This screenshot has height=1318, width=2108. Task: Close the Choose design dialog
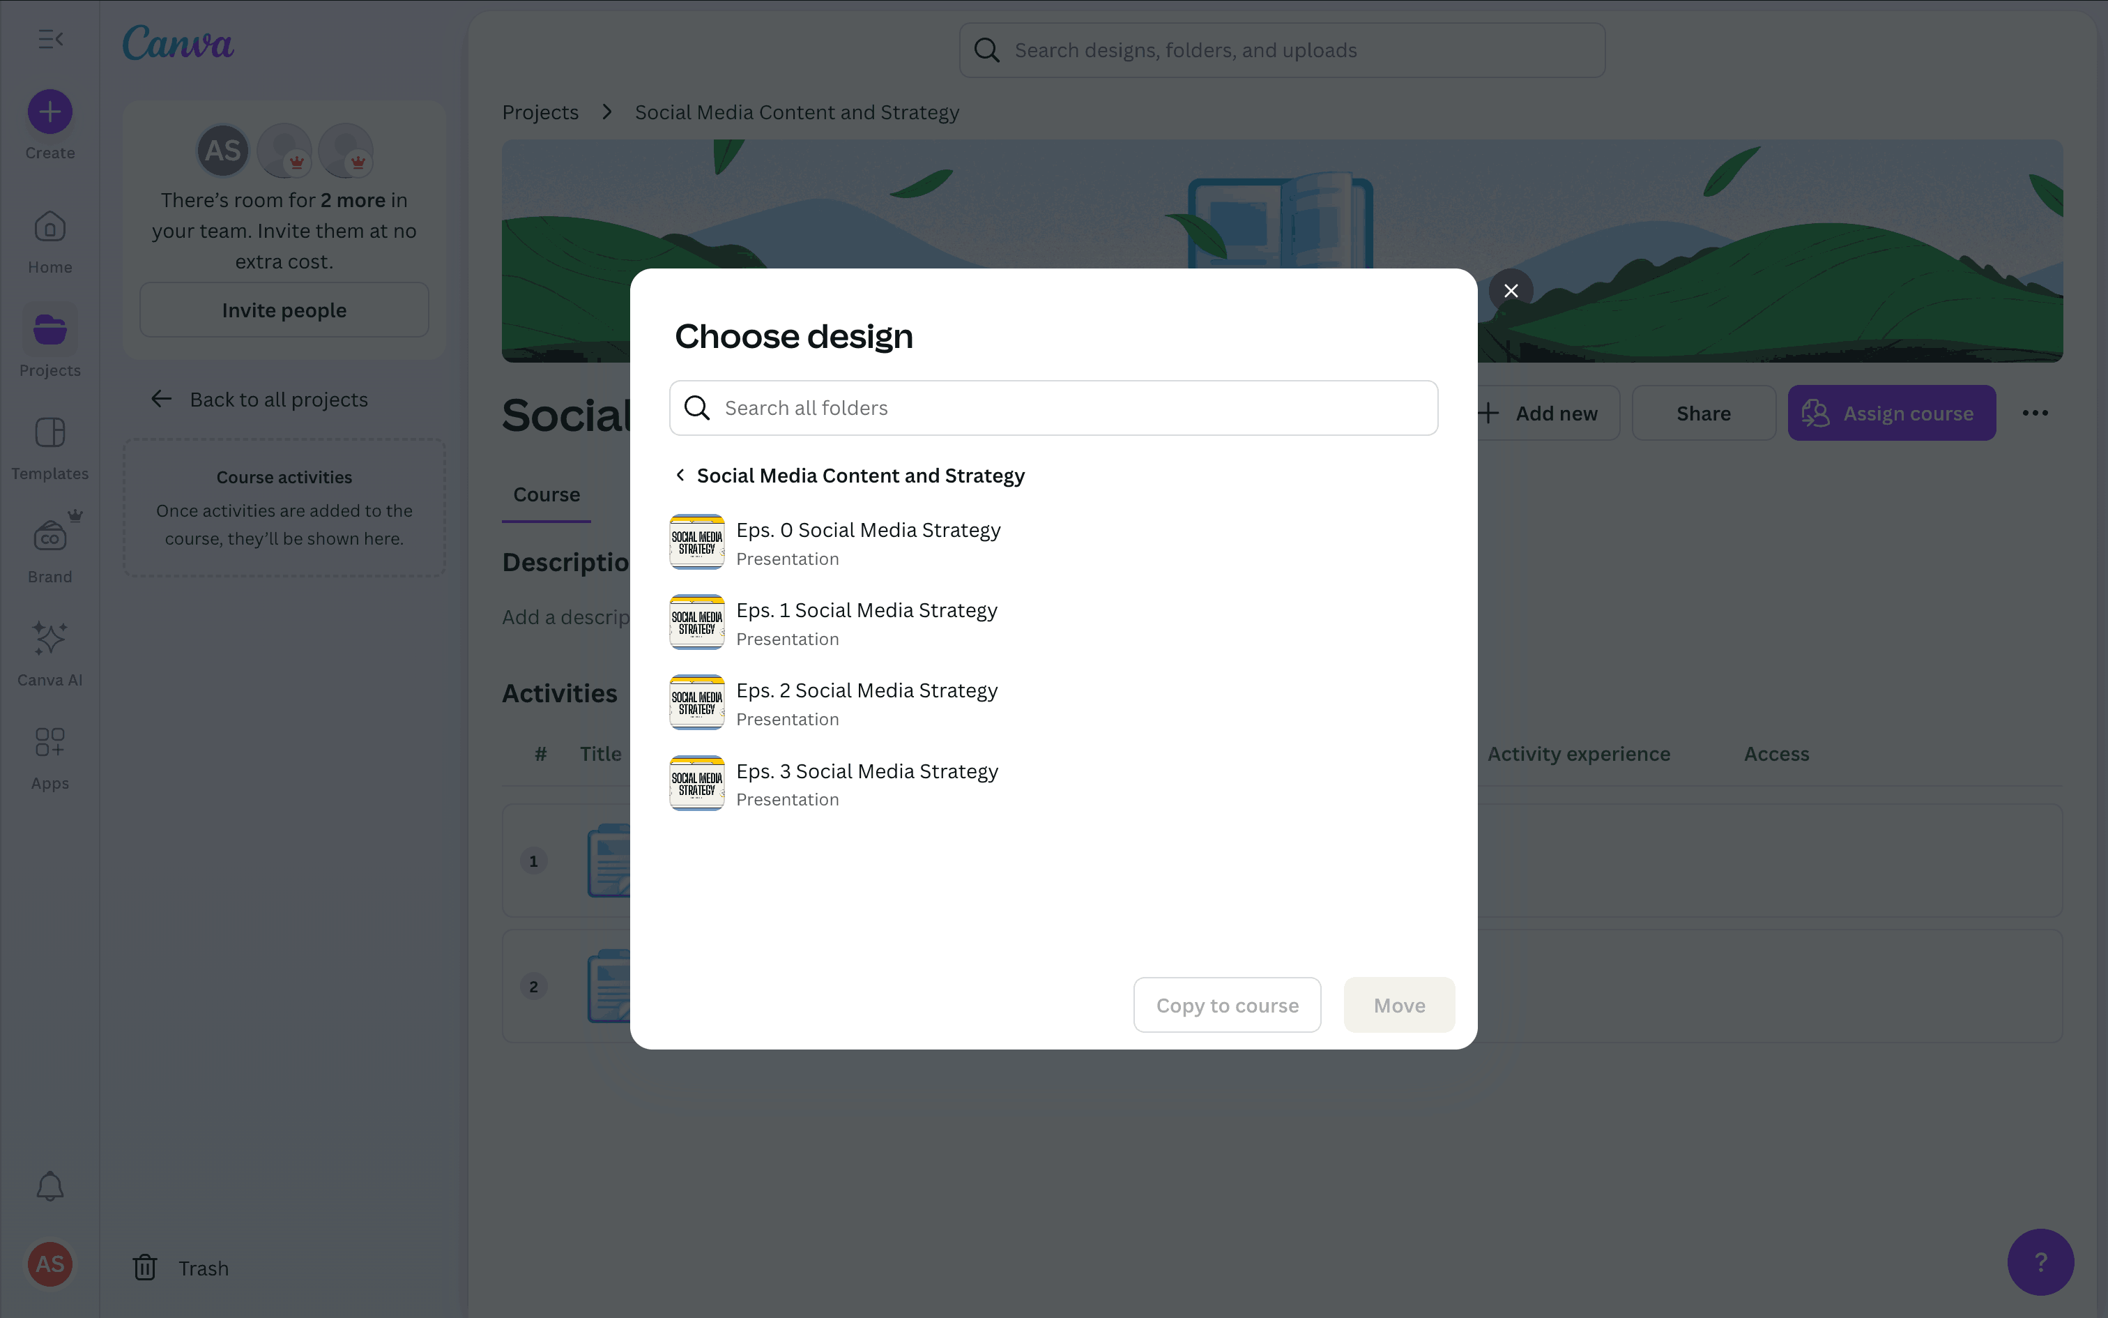[1511, 291]
